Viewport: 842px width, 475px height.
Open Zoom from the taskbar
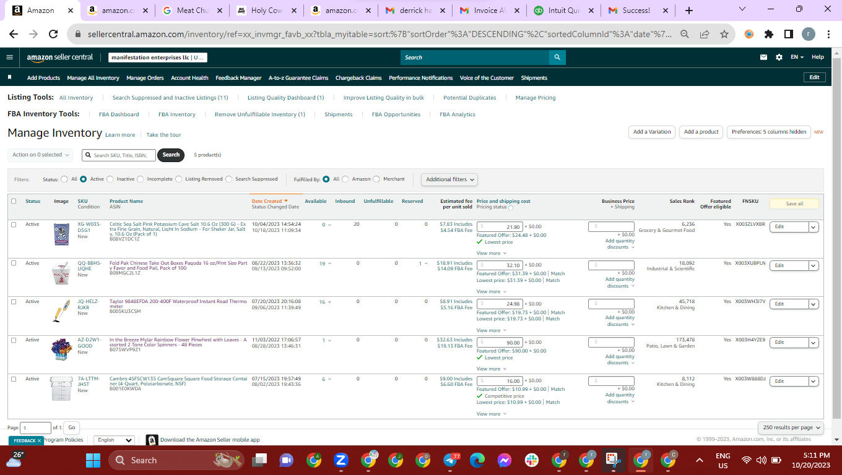click(x=341, y=460)
